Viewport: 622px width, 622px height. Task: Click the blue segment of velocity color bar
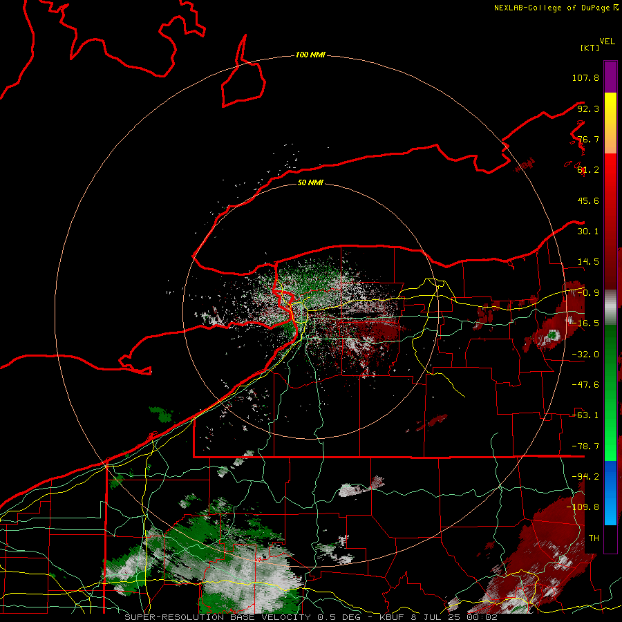[x=610, y=493]
